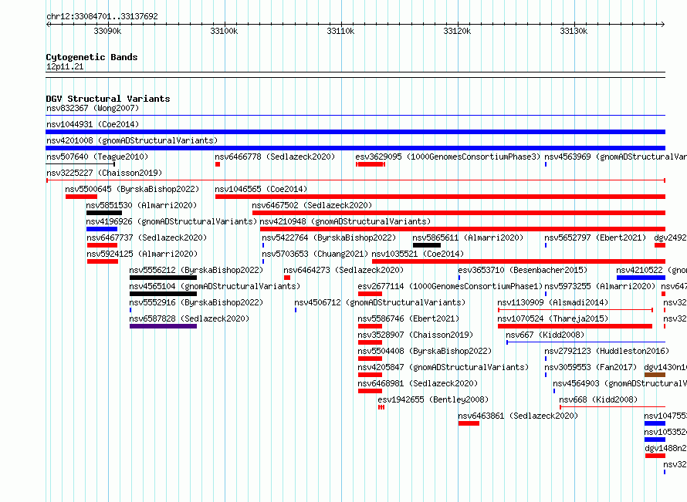687x502 pixels.
Task: Click the red dgv1488n2 bar
Action: pyautogui.click(x=655, y=456)
